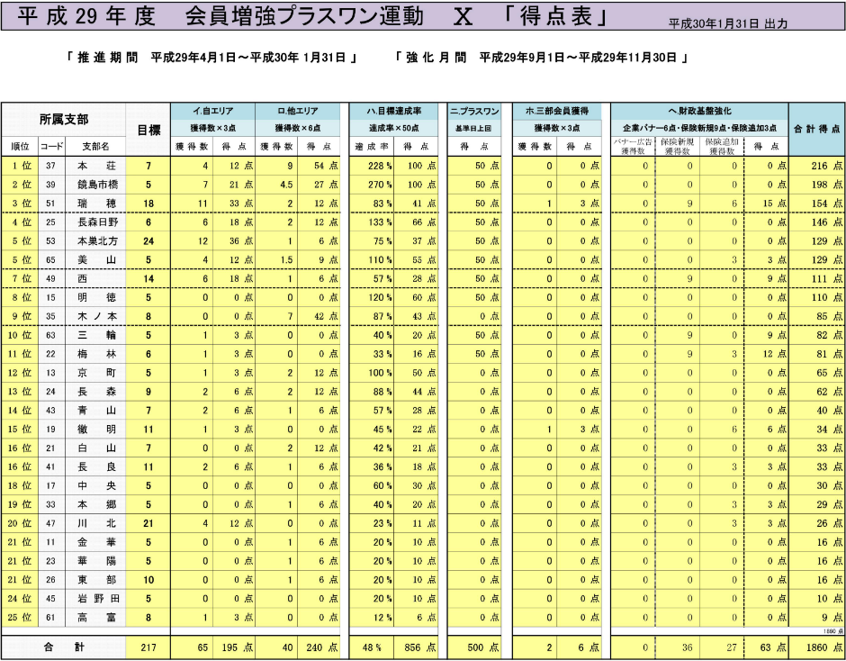Click the 所属支部 header cell
This screenshot has height=661, width=846.
(64, 120)
